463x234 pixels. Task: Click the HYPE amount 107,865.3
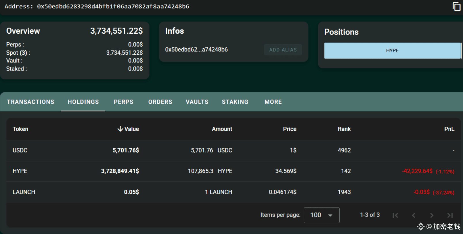point(200,171)
